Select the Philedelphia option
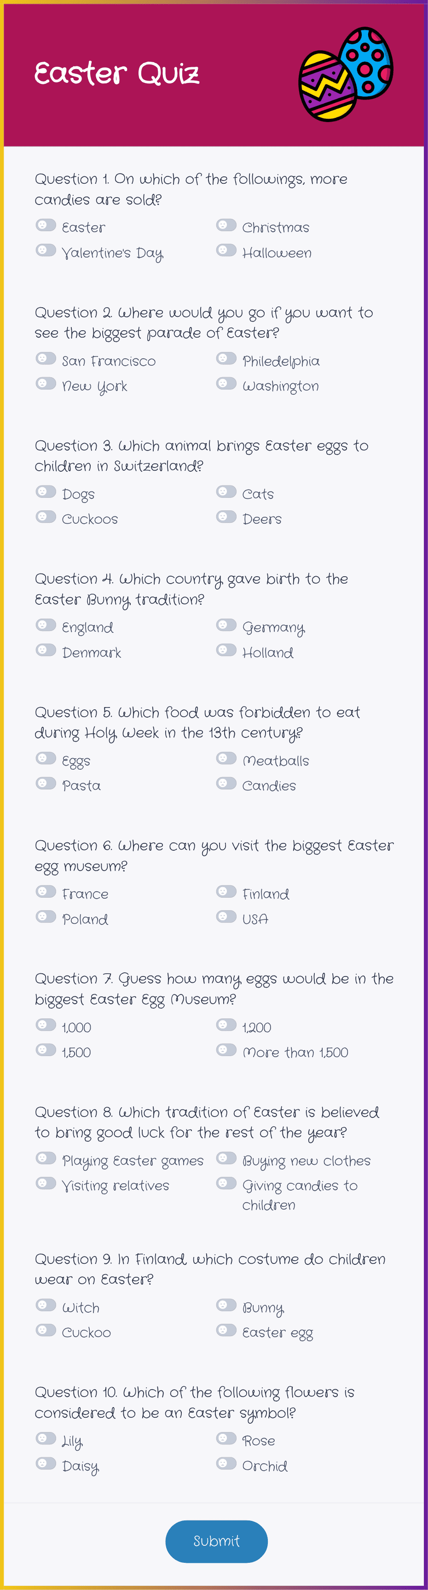 click(226, 359)
